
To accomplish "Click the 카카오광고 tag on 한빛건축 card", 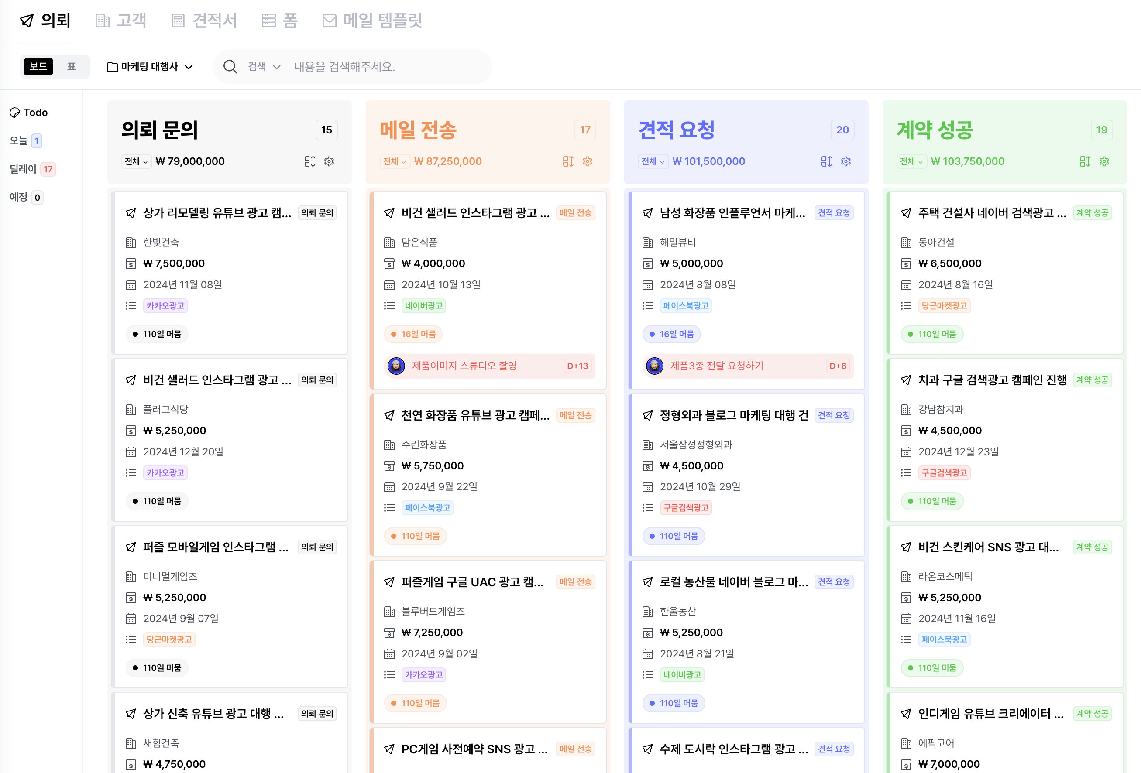I will point(165,306).
